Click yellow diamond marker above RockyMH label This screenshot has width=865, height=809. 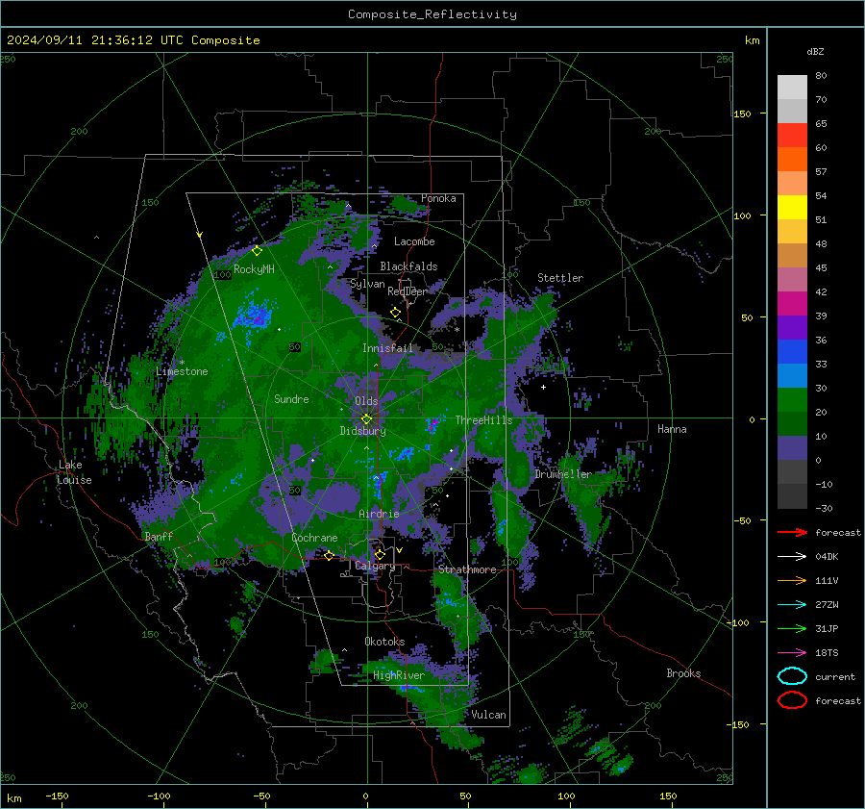pyautogui.click(x=257, y=251)
